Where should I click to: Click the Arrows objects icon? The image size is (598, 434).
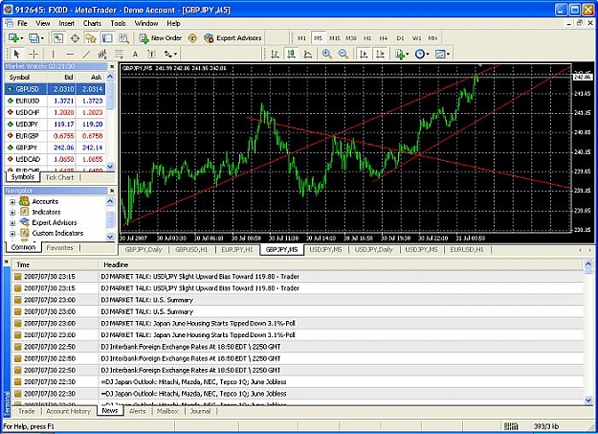(x=167, y=54)
